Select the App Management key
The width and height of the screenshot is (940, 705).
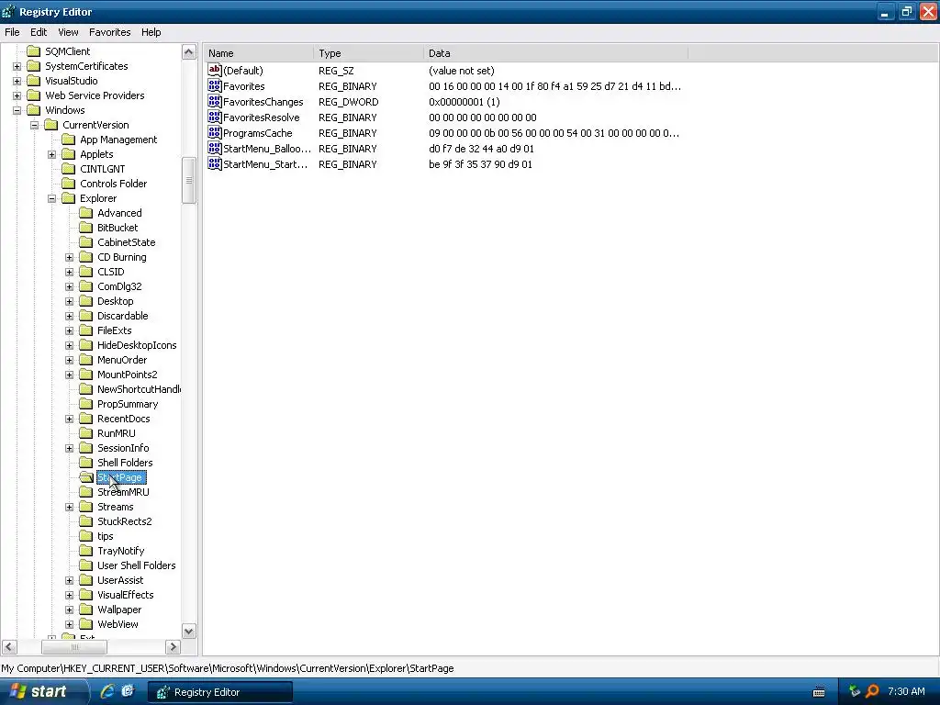click(118, 140)
